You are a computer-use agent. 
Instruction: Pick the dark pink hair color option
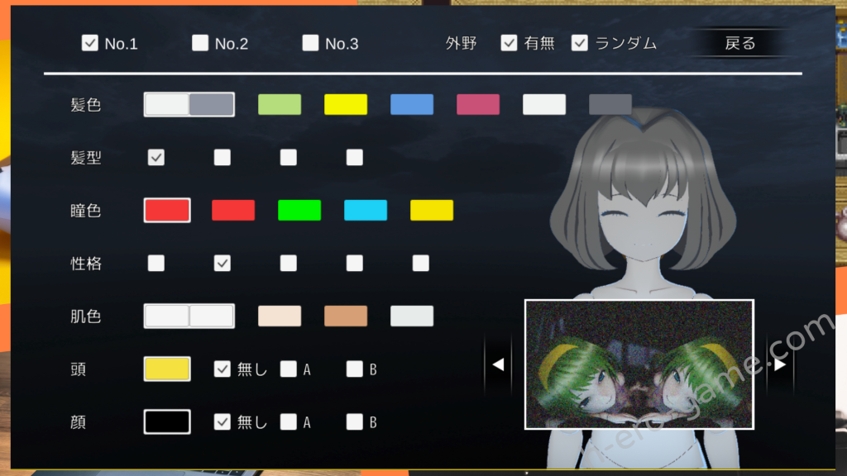coord(478,104)
